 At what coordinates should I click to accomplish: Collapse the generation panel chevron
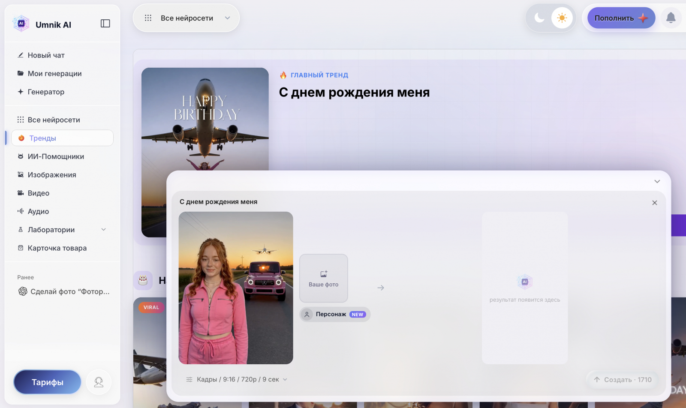pyautogui.click(x=657, y=181)
